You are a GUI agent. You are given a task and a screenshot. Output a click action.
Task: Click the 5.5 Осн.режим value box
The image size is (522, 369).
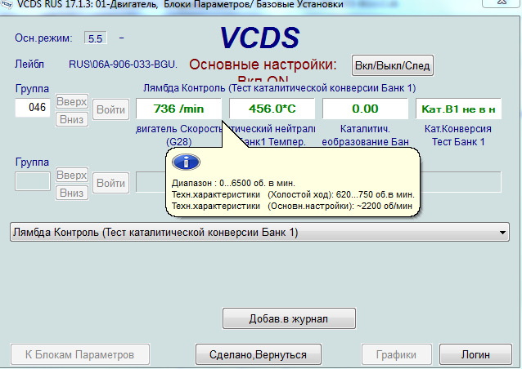96,38
